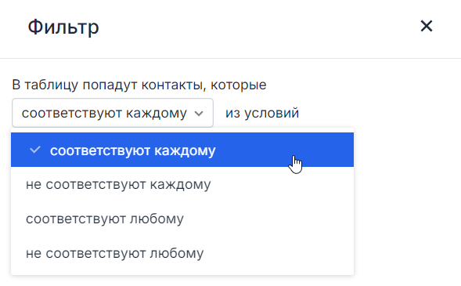
Task: Close the Фильтр dialog with the X
Action: pyautogui.click(x=427, y=26)
